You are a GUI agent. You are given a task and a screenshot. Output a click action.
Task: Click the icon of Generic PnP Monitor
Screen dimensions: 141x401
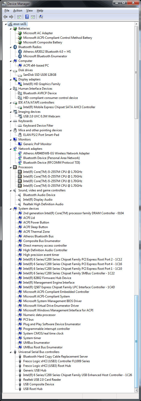click(x=20, y=144)
